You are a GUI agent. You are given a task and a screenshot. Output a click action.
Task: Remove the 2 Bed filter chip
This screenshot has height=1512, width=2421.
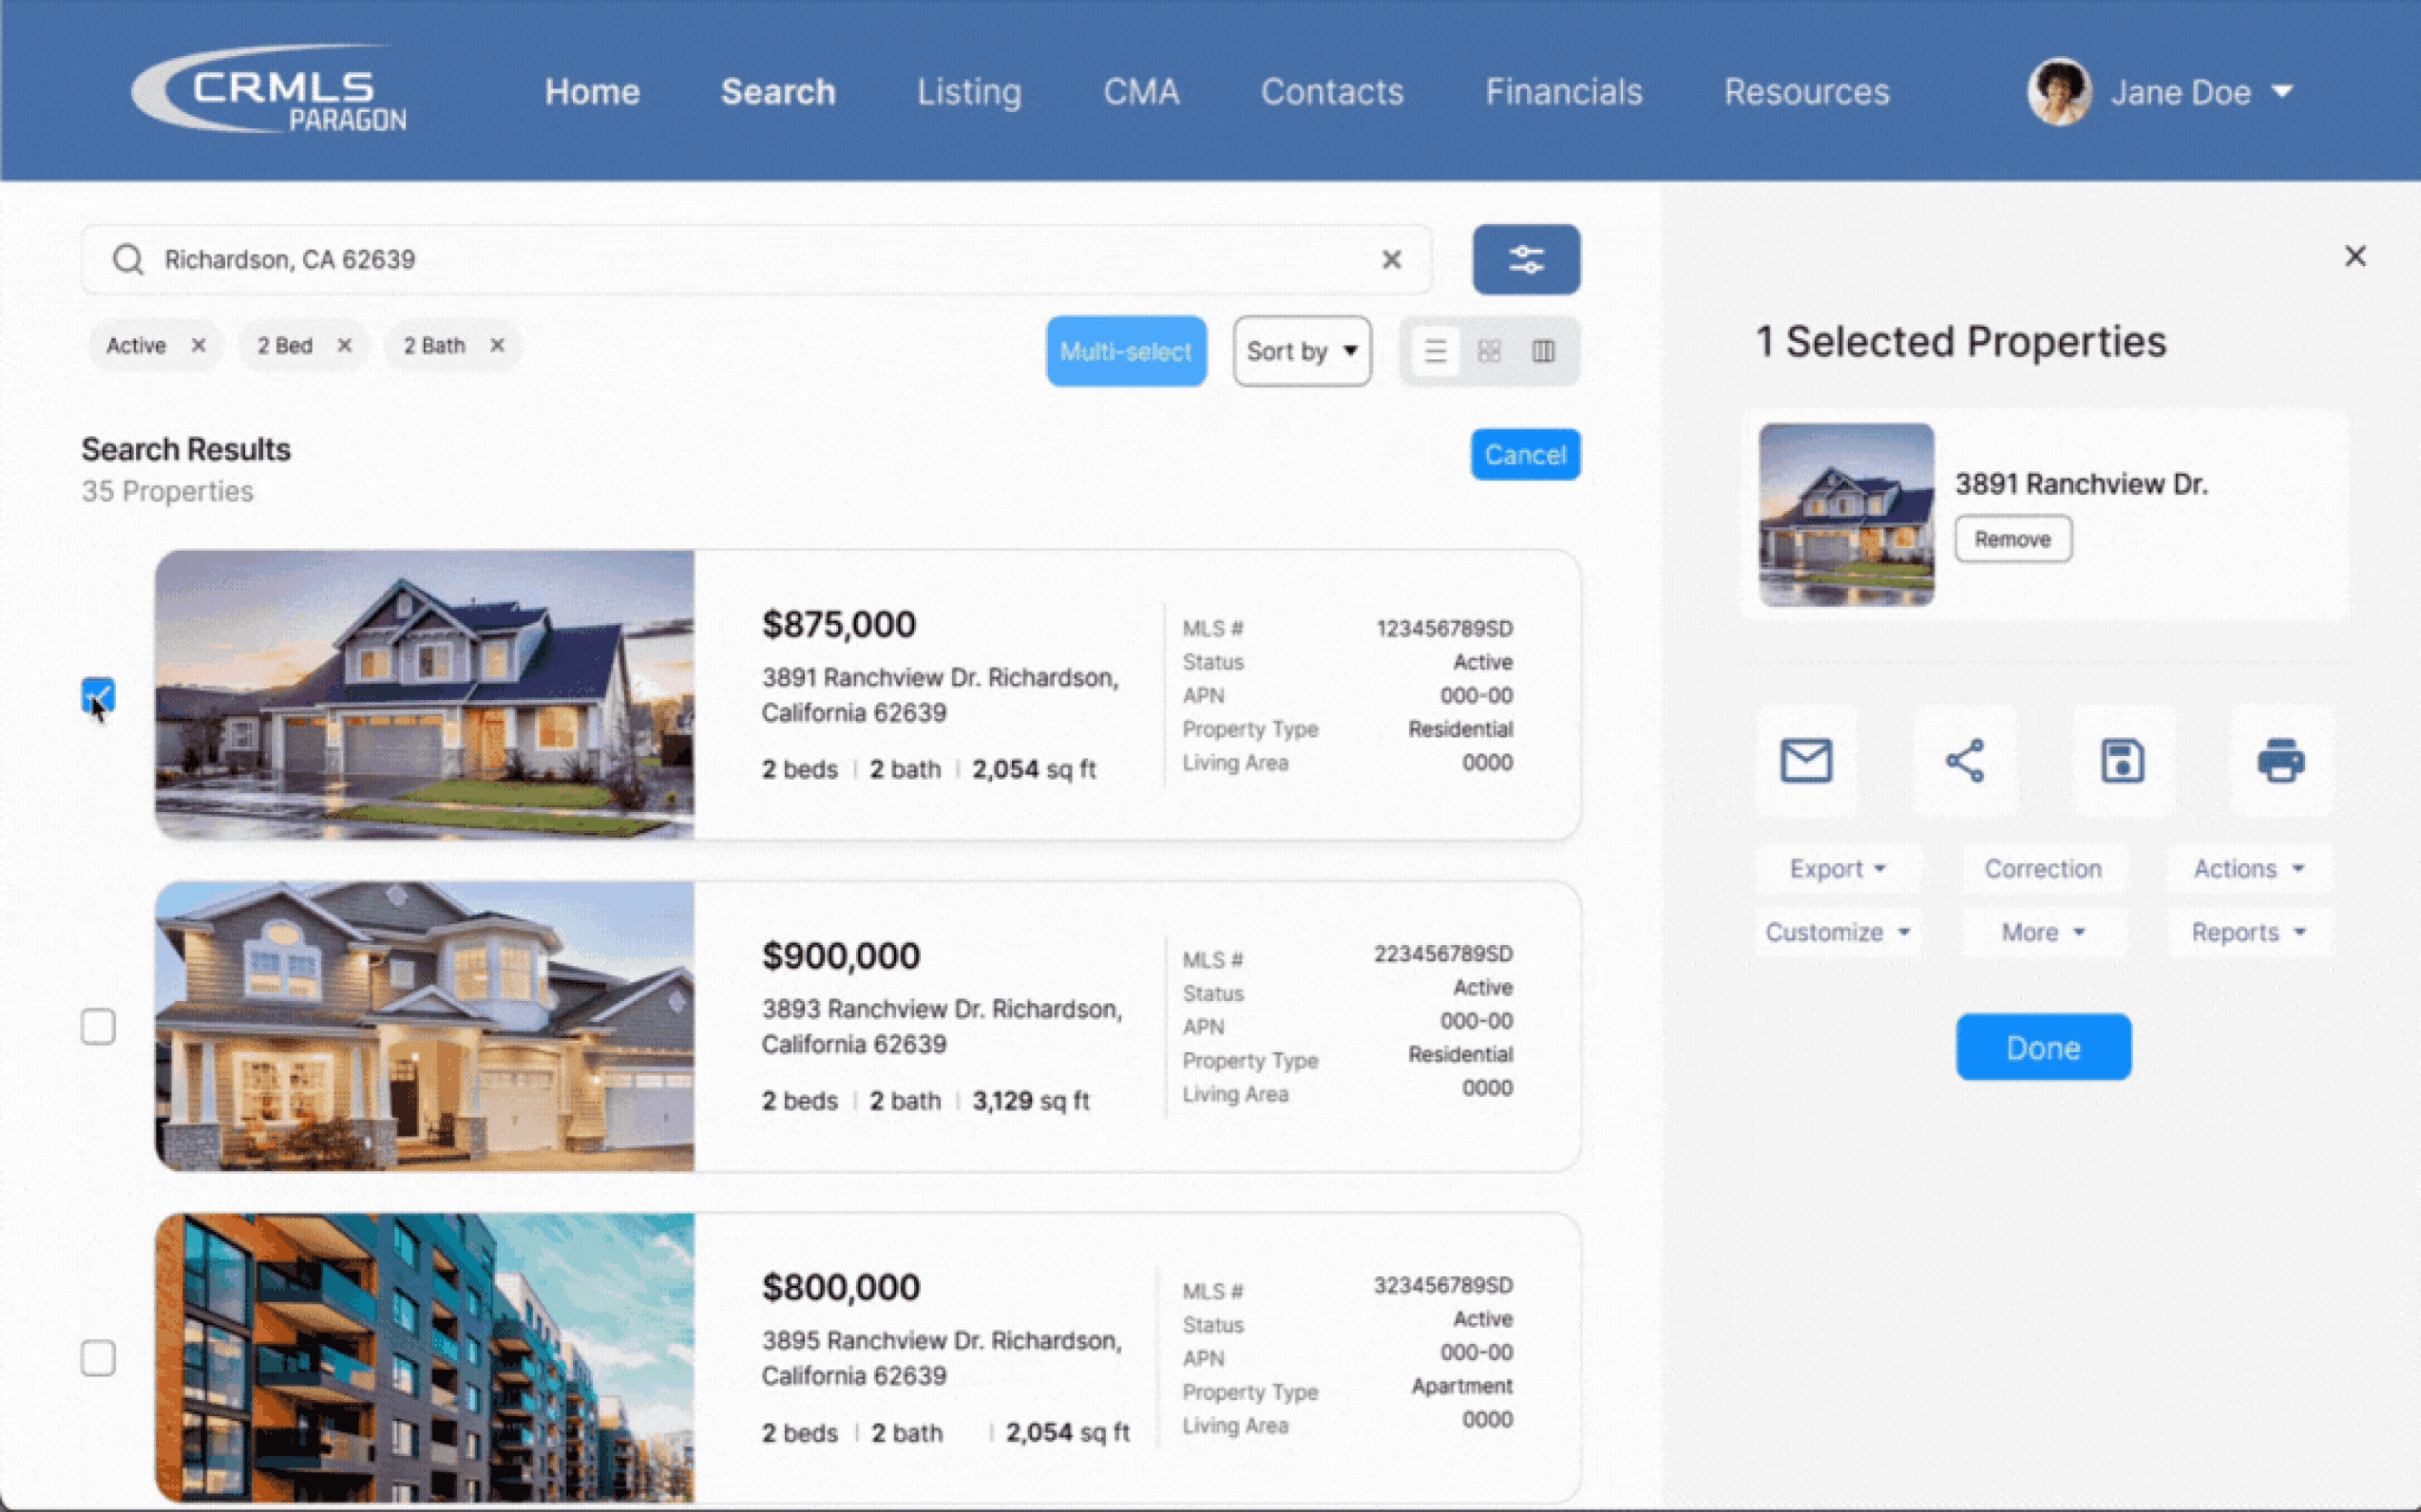point(344,345)
